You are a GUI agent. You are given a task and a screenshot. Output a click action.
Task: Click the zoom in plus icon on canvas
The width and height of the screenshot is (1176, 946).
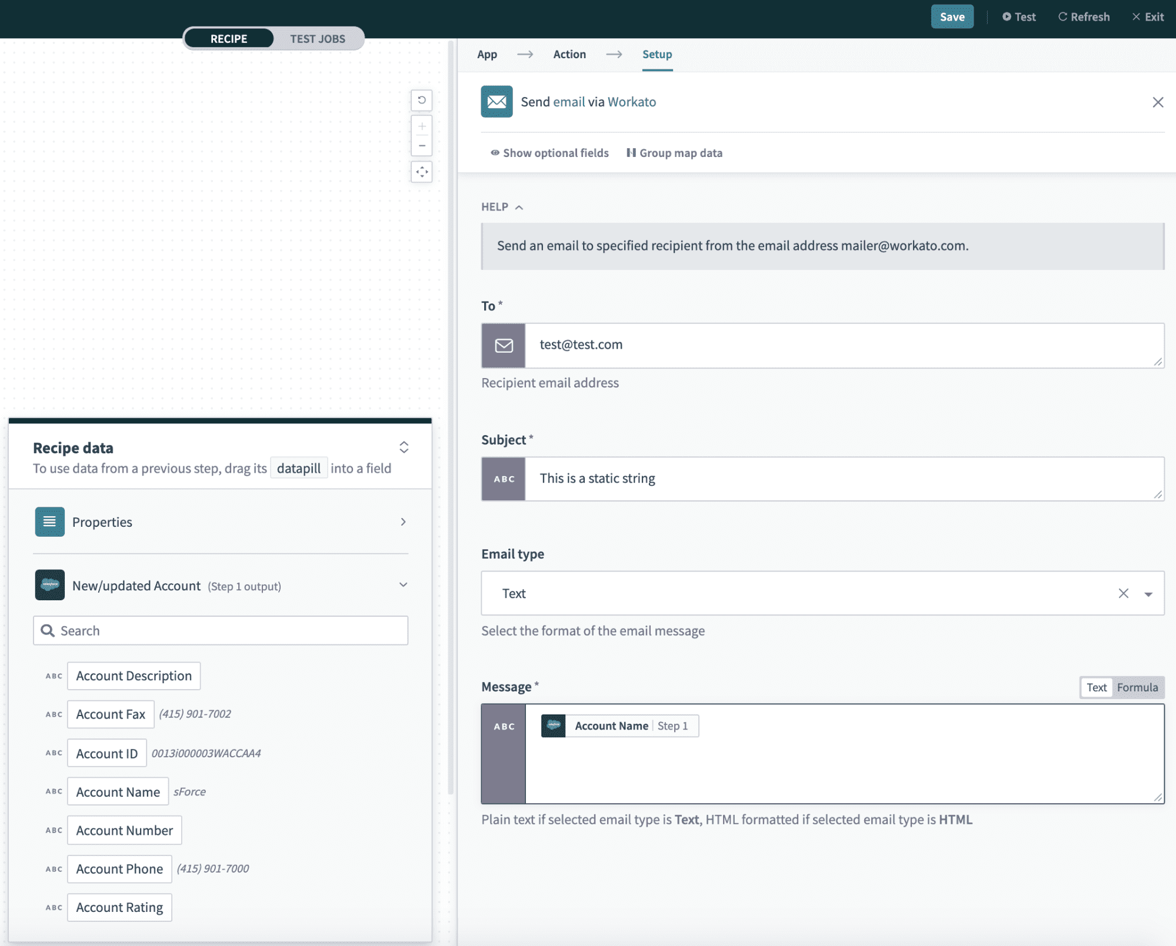click(x=422, y=125)
